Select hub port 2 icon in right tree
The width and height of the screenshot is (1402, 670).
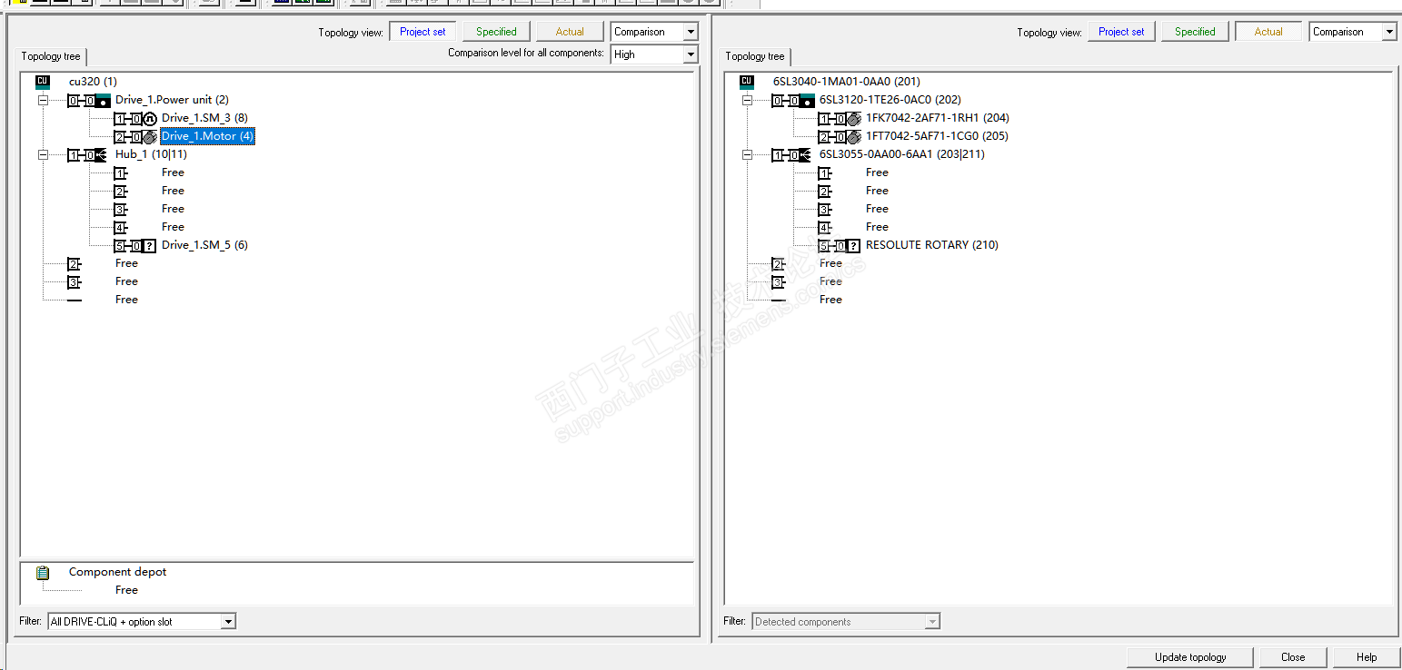coord(824,191)
